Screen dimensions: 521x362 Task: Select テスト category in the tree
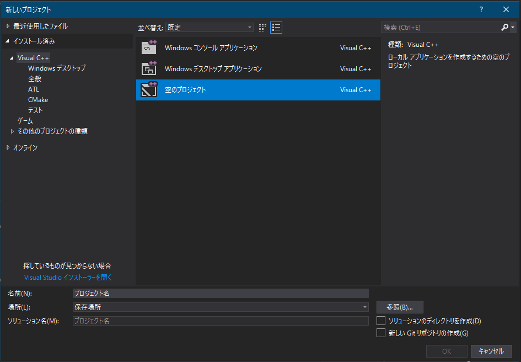coord(35,110)
